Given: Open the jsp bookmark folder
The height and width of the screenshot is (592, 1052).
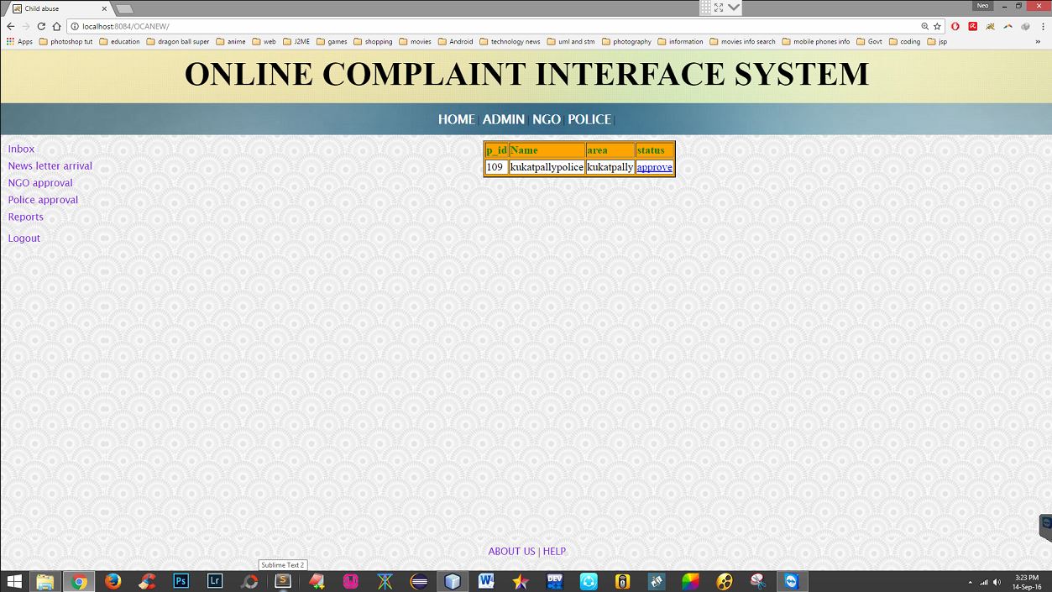Looking at the screenshot, I should (937, 41).
